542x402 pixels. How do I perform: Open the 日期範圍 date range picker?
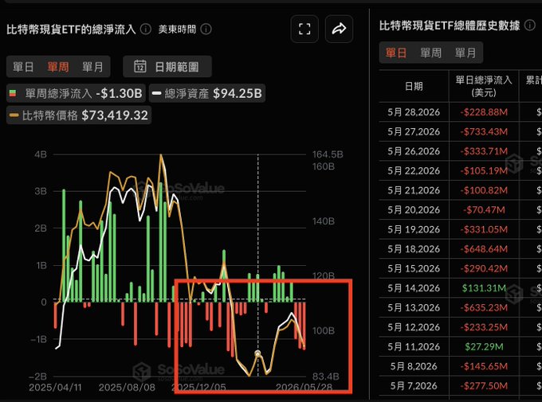tap(167, 66)
